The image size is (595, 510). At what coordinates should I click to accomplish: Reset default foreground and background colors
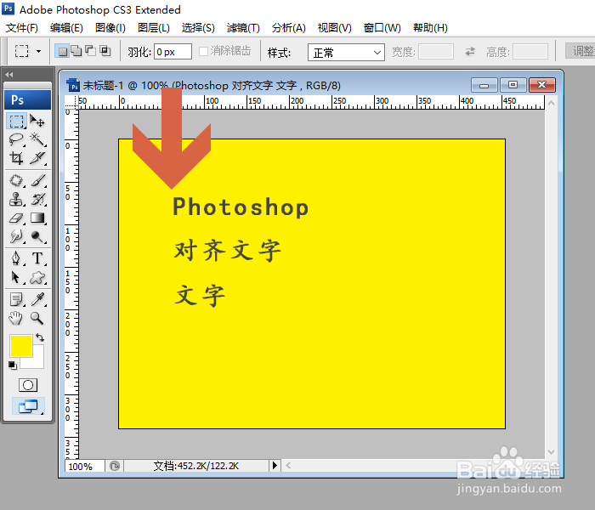point(13,365)
